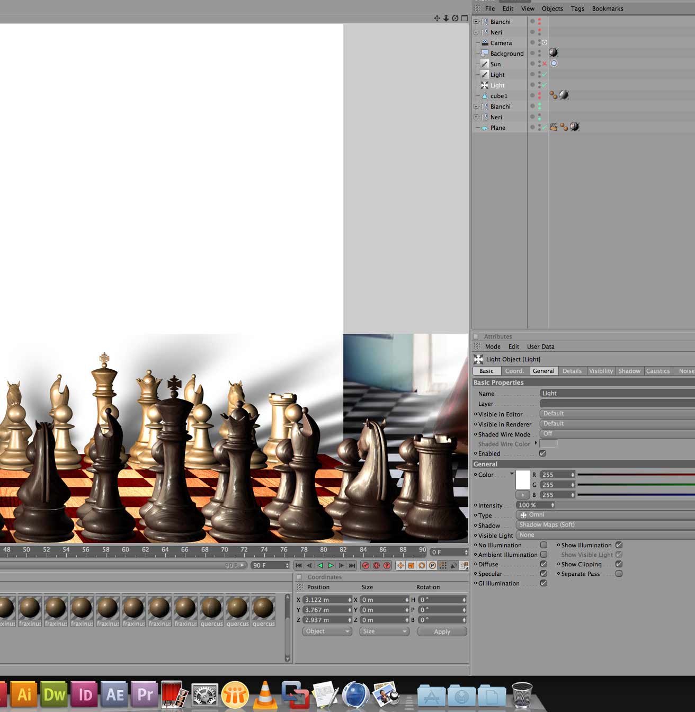Image resolution: width=695 pixels, height=712 pixels.
Task: Expand the second Bianchi group
Action: point(476,106)
